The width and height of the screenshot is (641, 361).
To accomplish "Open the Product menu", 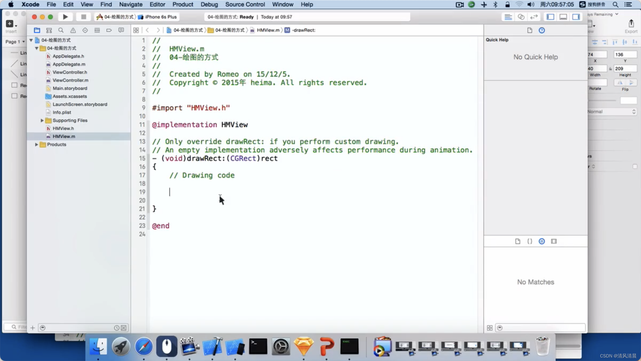I will tap(183, 4).
